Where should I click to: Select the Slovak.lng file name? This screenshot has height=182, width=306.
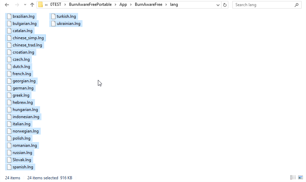(22, 160)
